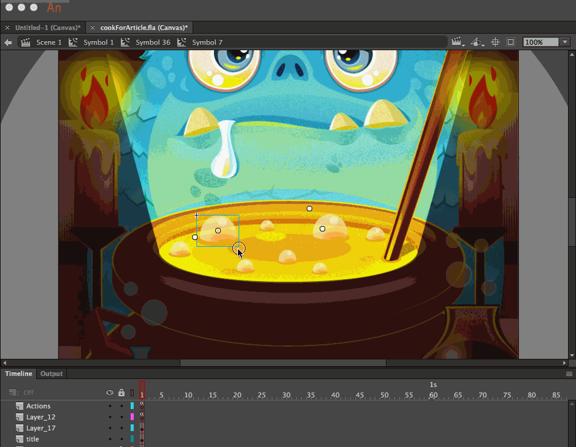Open the Timeline panel options menu icon

tap(569, 374)
